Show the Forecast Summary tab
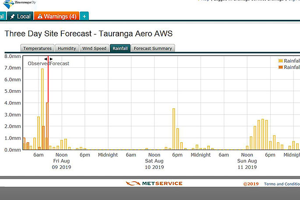300x200 pixels. 153,48
